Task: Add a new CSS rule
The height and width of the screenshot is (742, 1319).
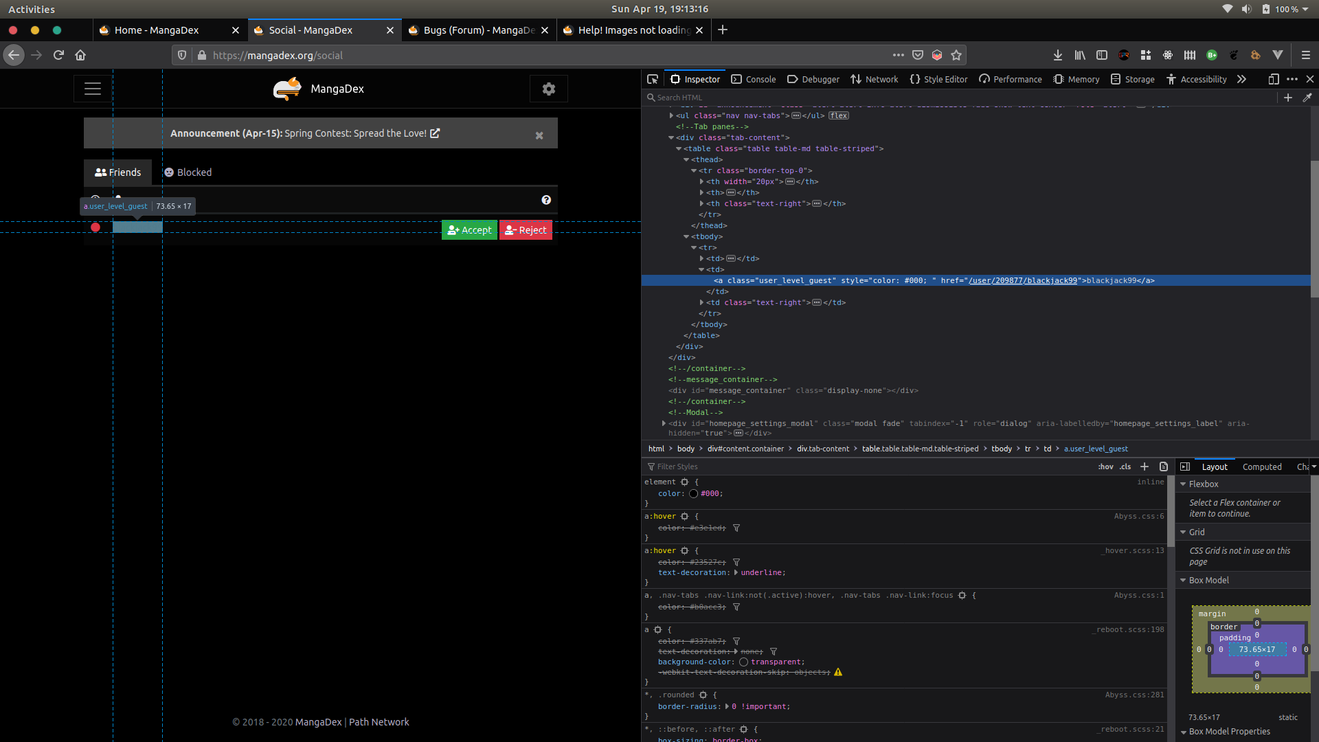Action: (x=1145, y=466)
